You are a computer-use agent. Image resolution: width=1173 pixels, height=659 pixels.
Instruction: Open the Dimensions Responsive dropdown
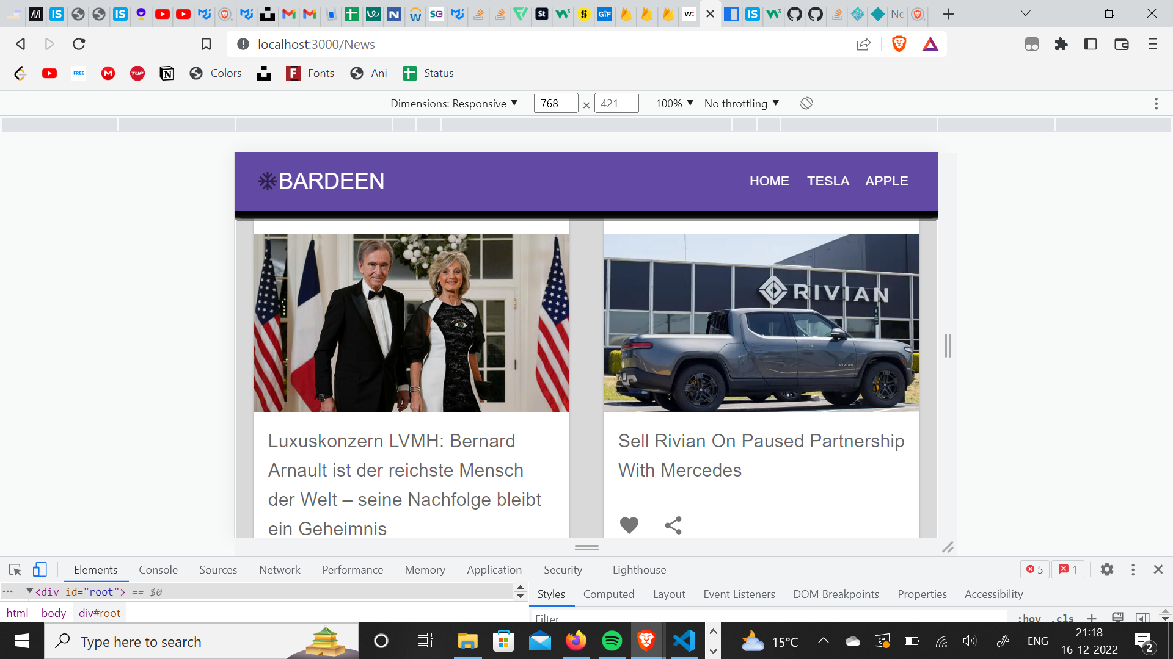click(x=455, y=103)
